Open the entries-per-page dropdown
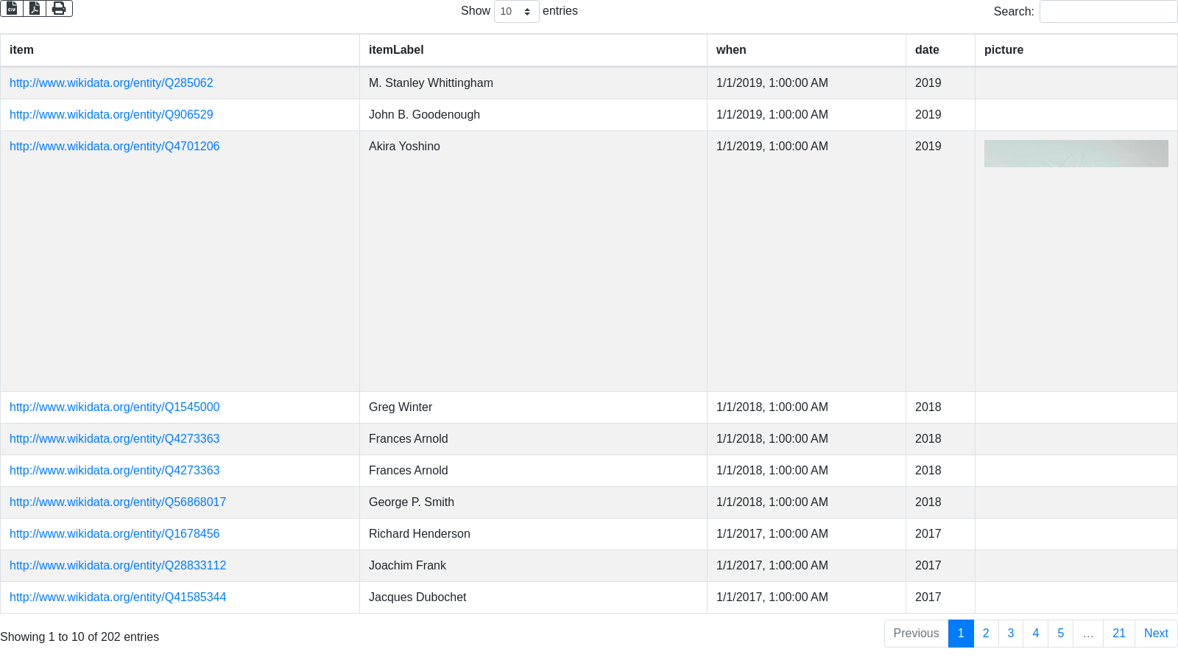The image size is (1178, 663). point(516,11)
